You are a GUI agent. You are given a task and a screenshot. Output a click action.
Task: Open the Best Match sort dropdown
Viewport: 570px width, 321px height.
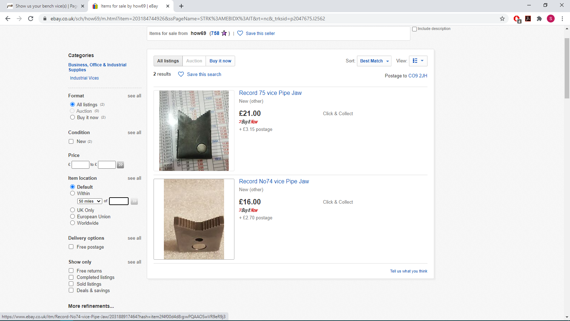click(374, 61)
